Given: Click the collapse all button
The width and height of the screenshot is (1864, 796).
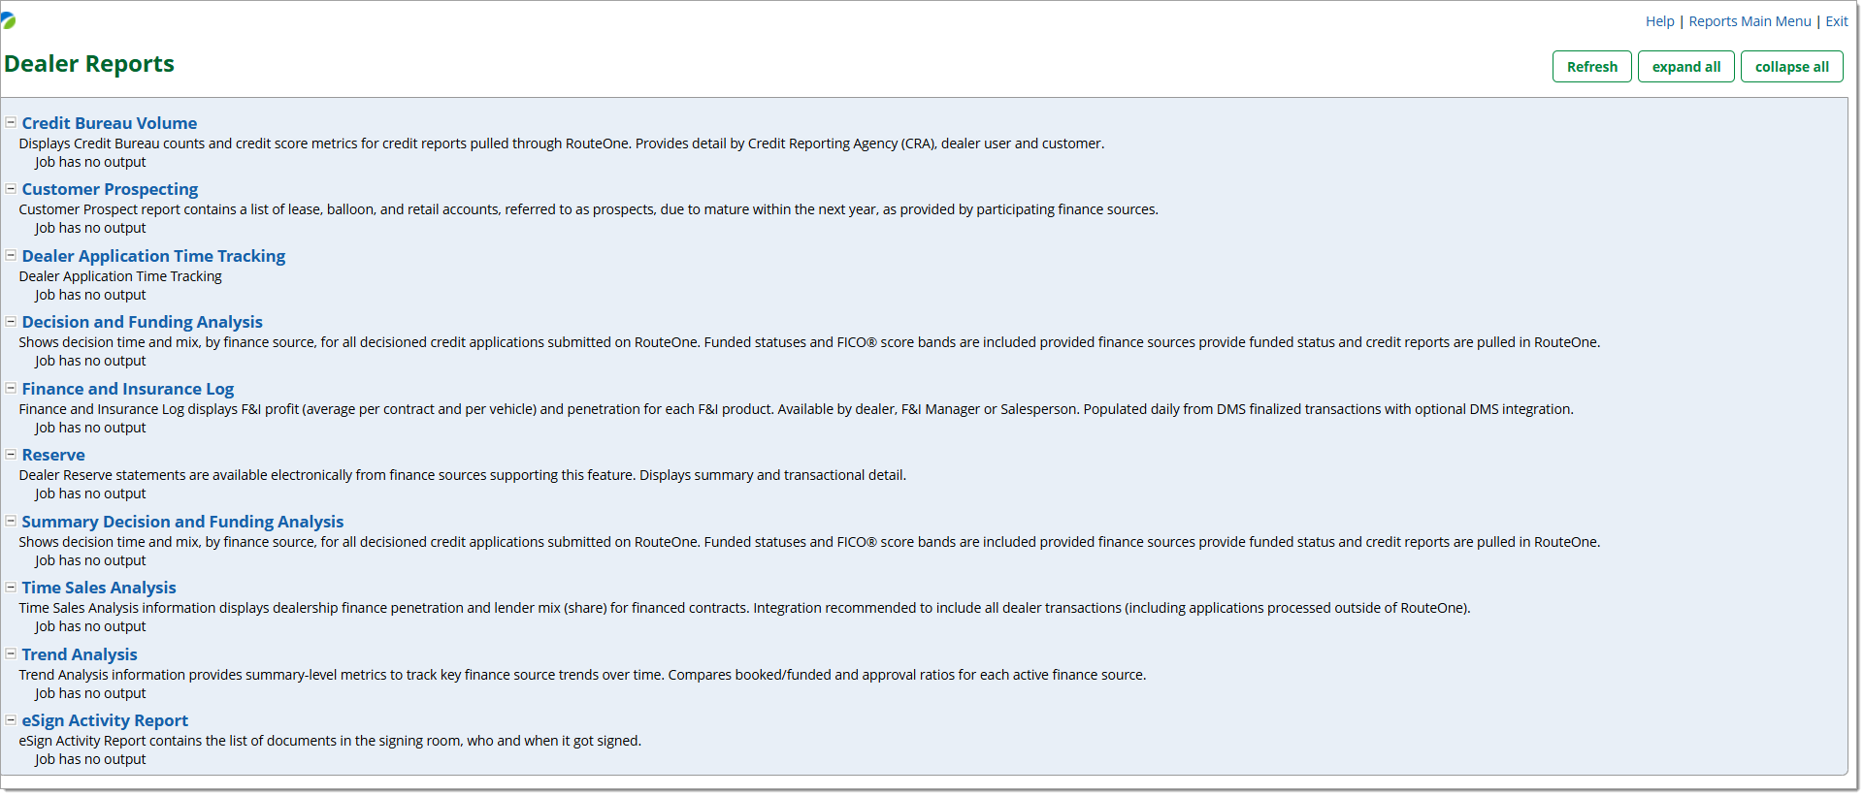Looking at the screenshot, I should tap(1791, 67).
